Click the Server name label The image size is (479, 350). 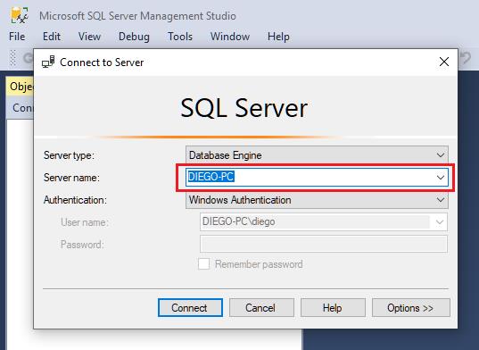coord(71,178)
